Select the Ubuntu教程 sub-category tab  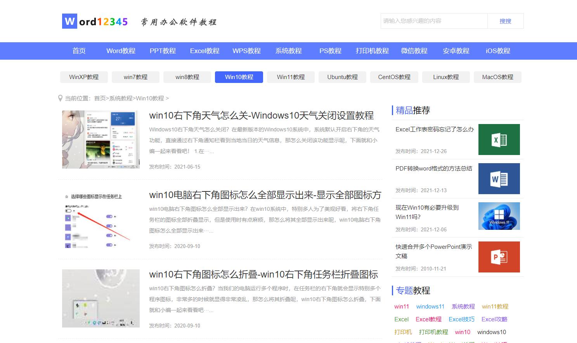(342, 77)
